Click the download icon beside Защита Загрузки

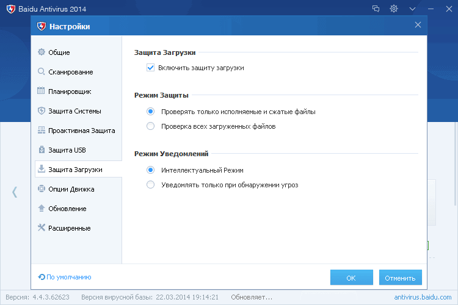(x=42, y=169)
